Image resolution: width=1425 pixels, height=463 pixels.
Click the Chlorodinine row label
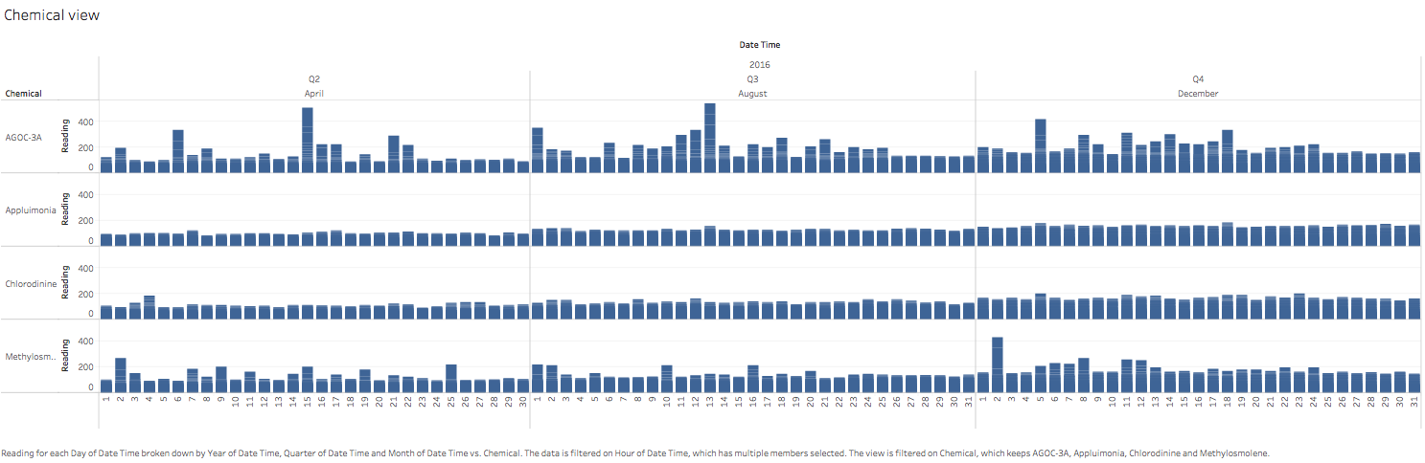(x=29, y=284)
